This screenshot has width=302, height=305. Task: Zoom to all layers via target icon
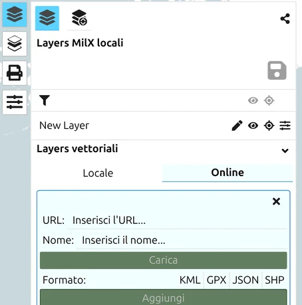269,100
